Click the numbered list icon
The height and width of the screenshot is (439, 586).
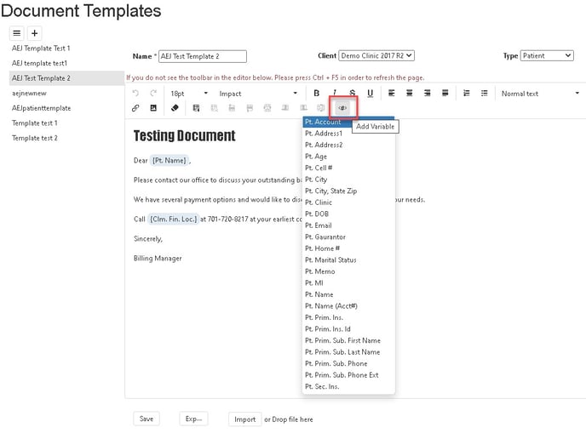point(466,93)
